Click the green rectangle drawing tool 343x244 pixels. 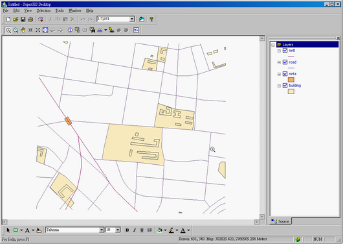click(16, 230)
